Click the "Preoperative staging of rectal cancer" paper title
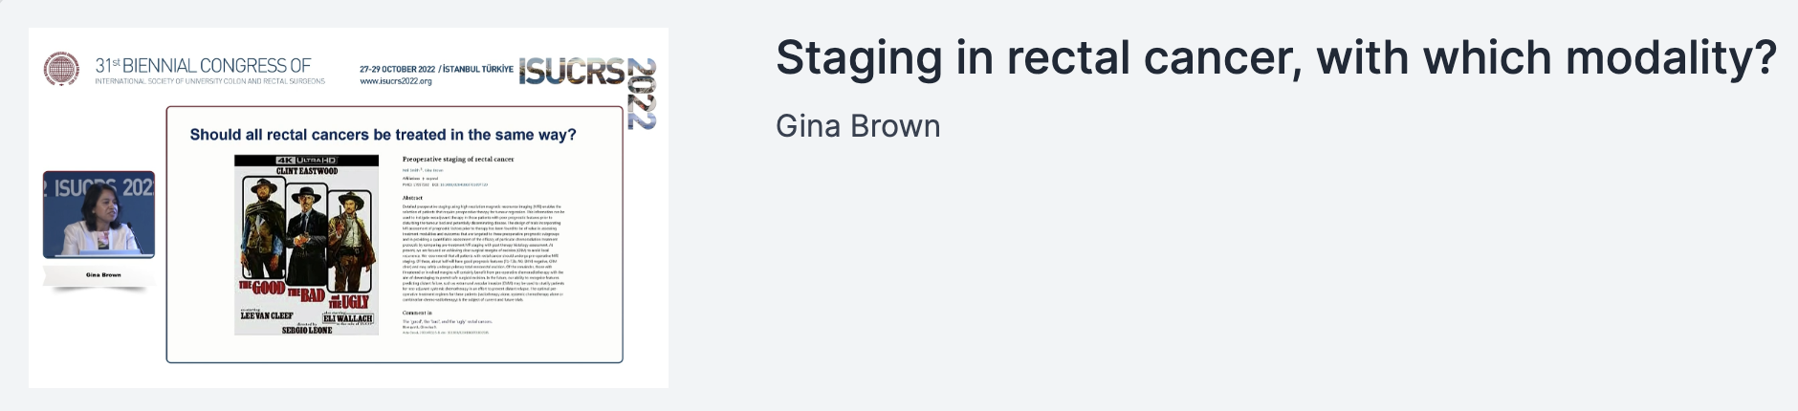Screen dimensions: 1798x411 click(458, 159)
